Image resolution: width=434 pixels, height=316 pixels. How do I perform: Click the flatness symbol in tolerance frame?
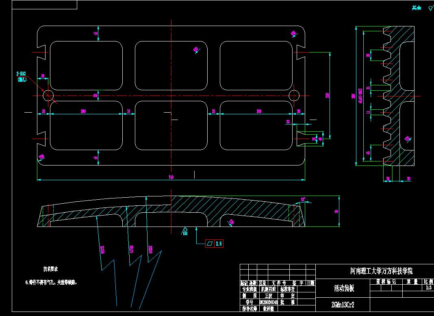pyautogui.click(x=210, y=244)
